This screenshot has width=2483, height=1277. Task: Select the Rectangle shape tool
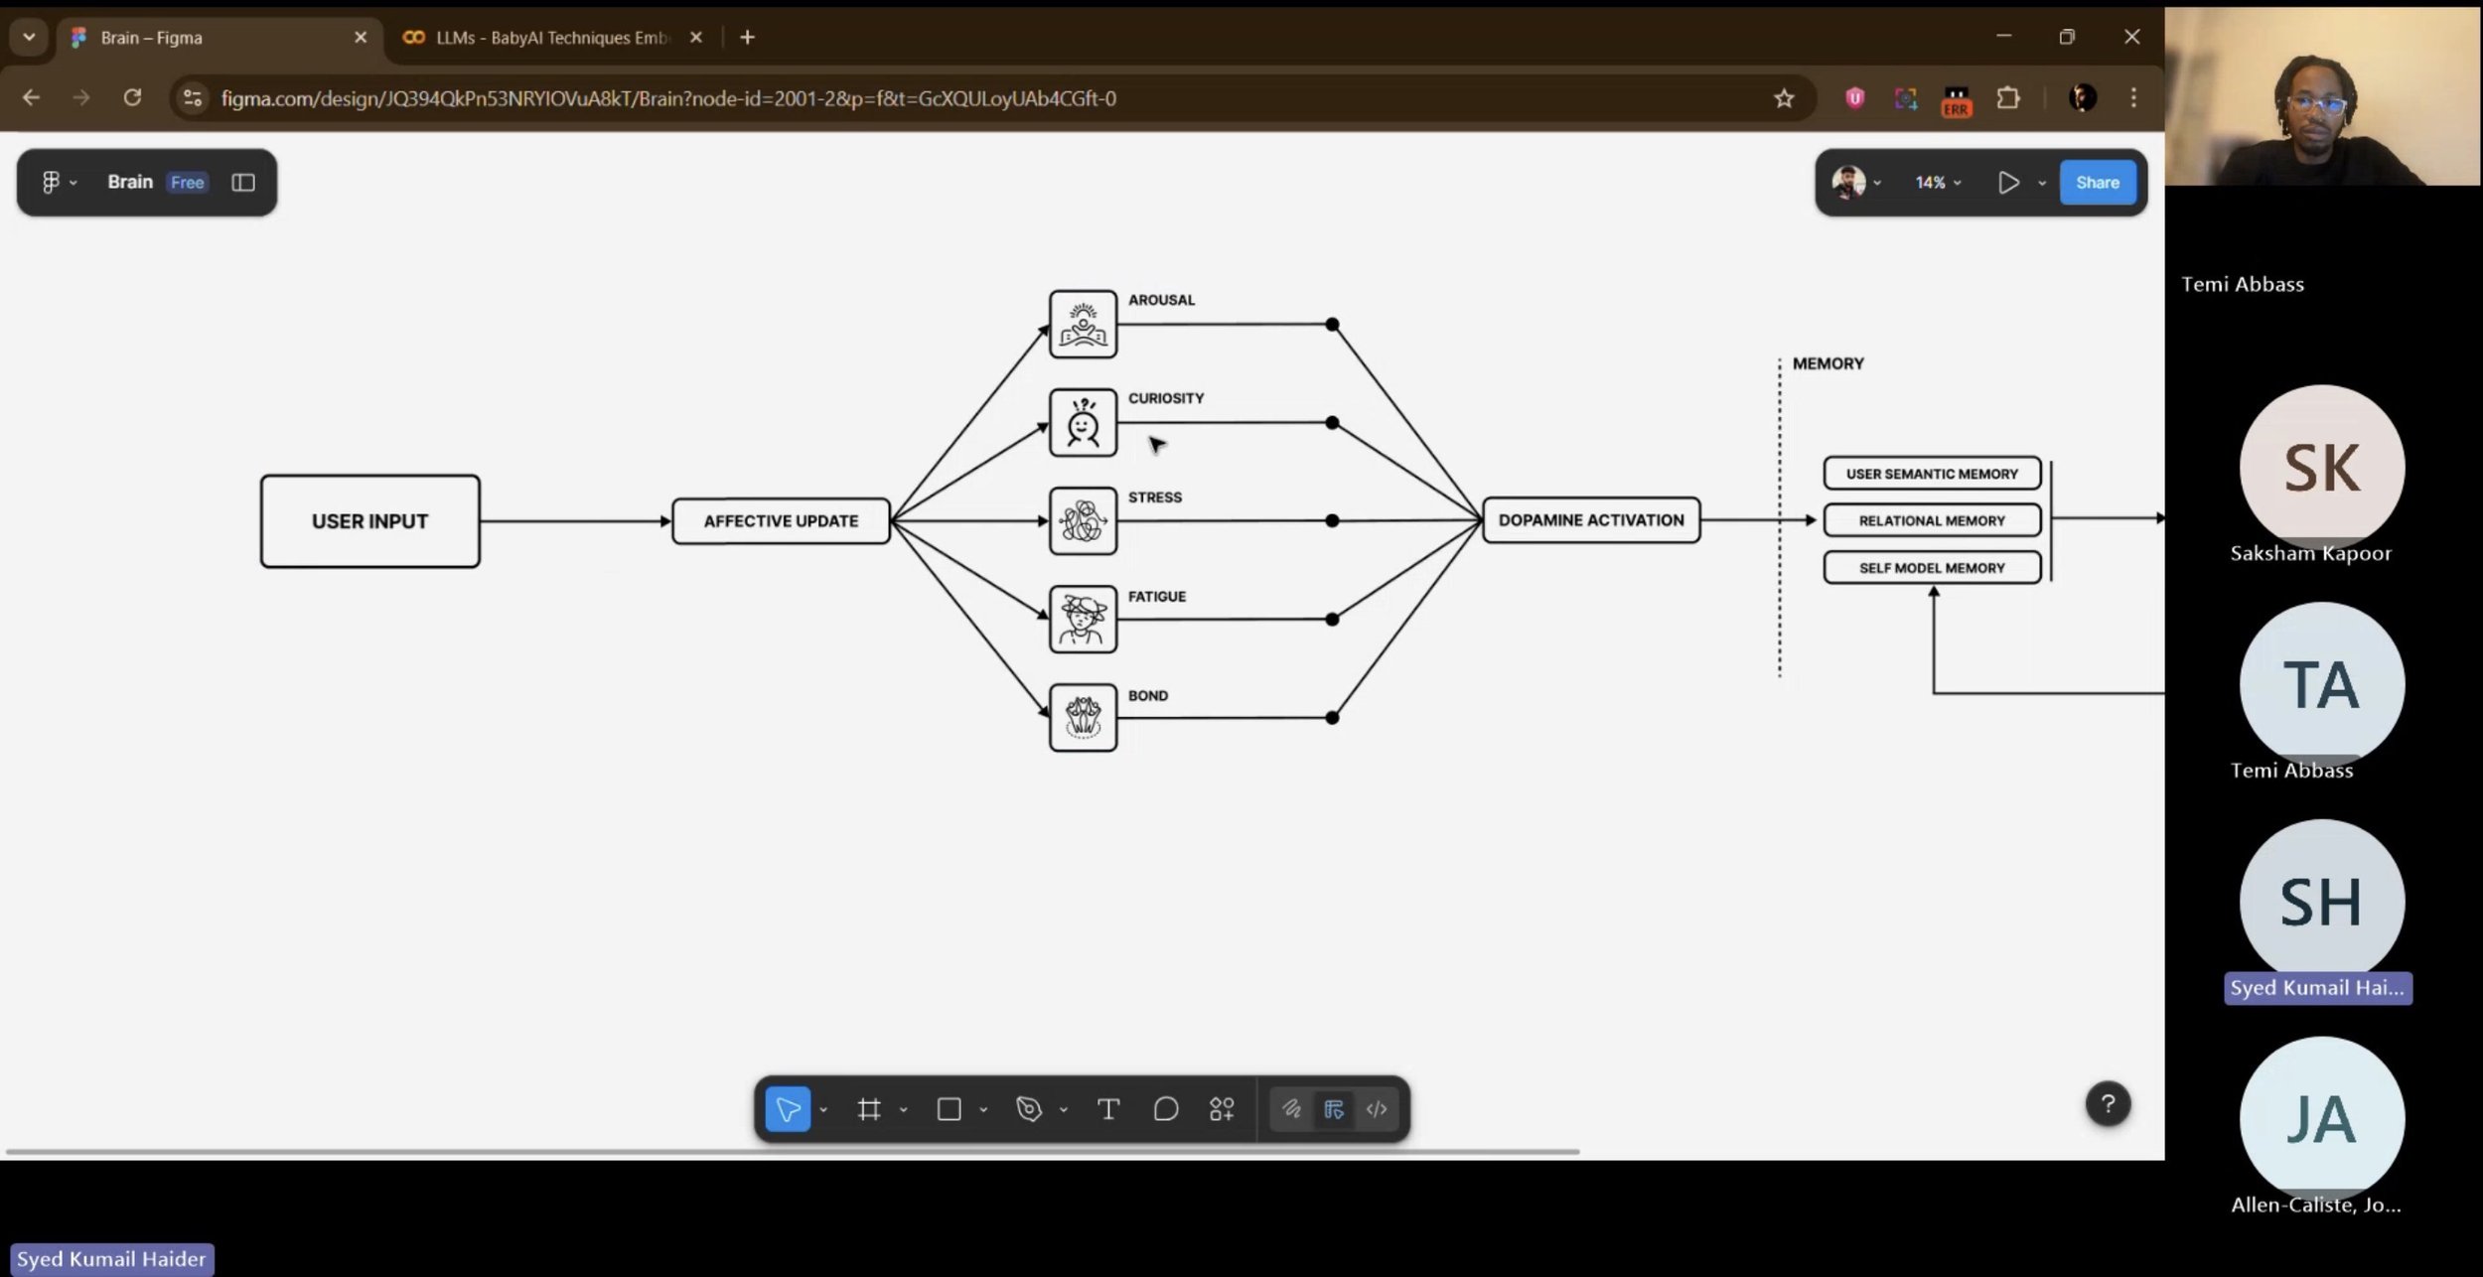[949, 1109]
